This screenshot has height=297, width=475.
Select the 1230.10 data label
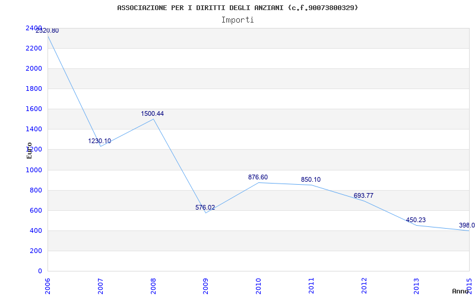pyautogui.click(x=100, y=141)
